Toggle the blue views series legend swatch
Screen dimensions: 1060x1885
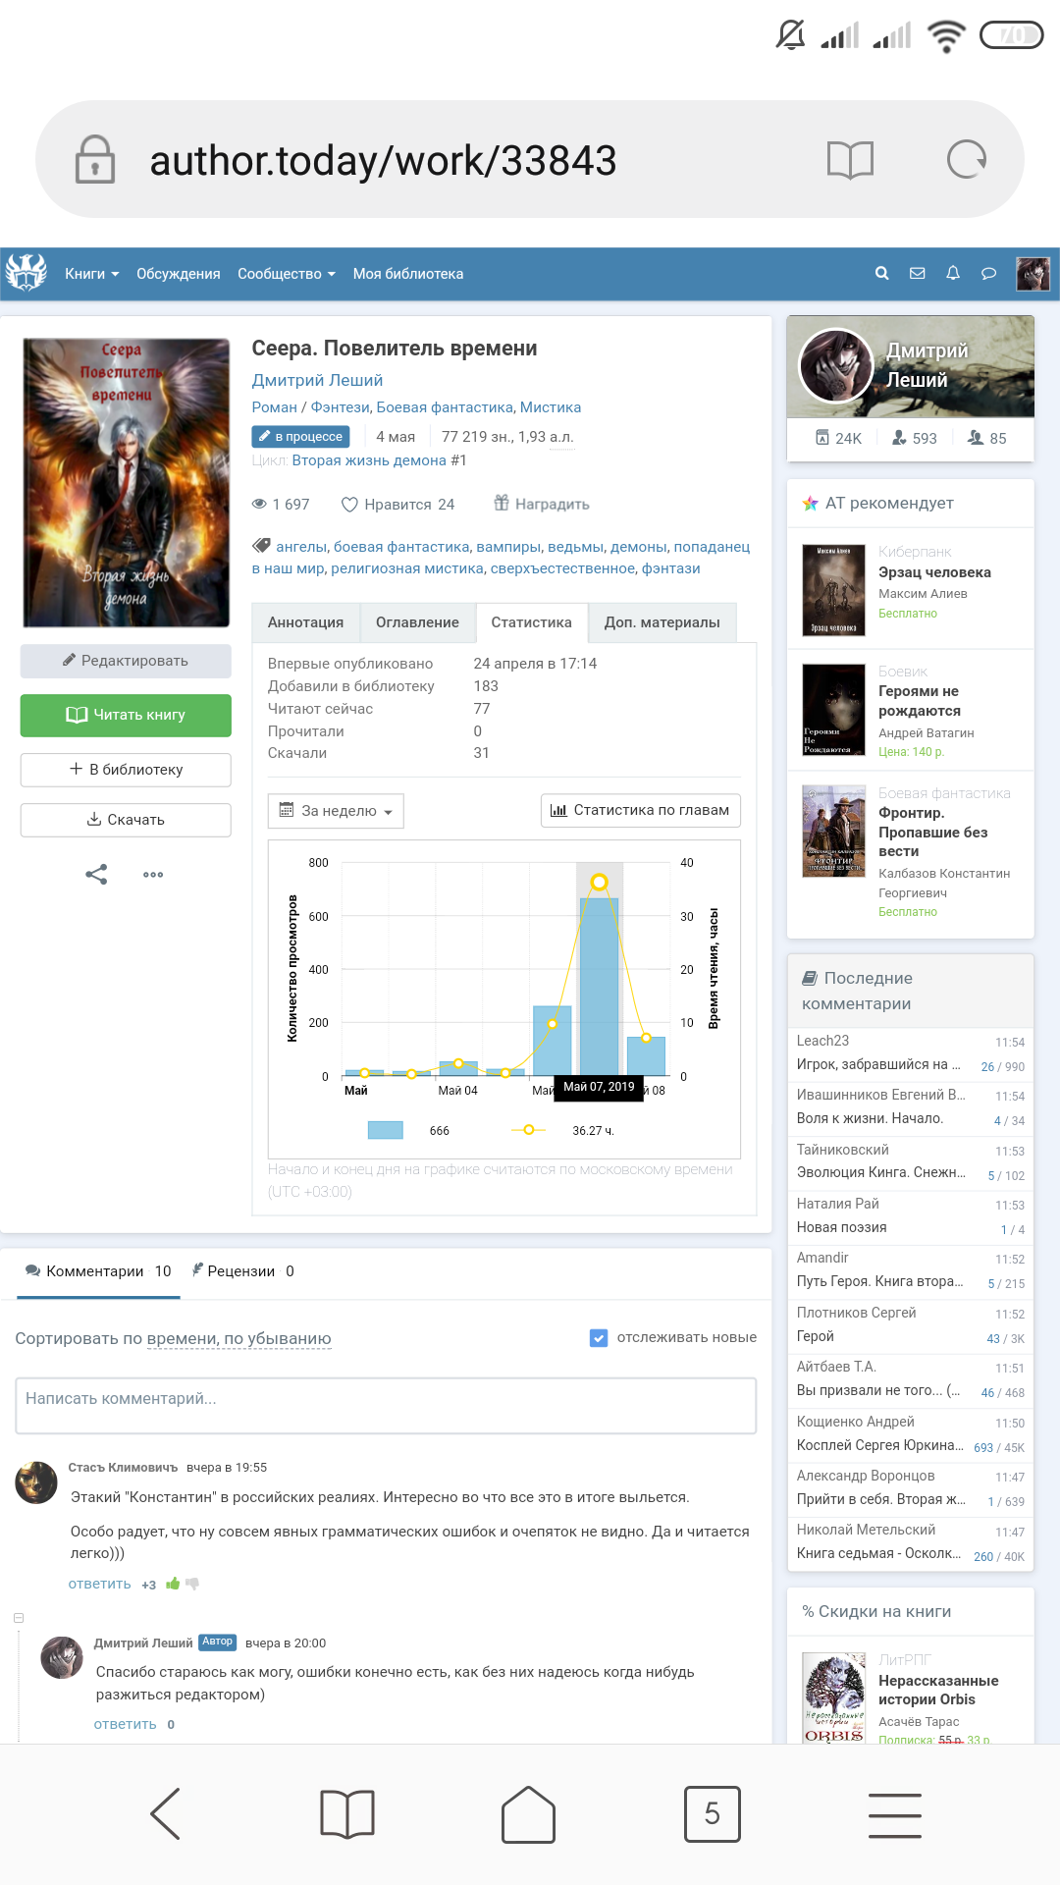pyautogui.click(x=385, y=1130)
